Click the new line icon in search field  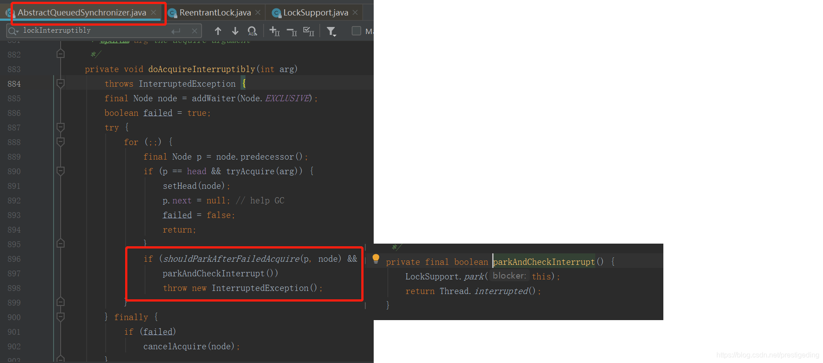(x=176, y=31)
